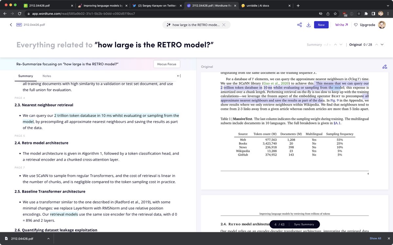The height and width of the screenshot is (245, 393).
Task: Reload the page in the browser
Action: coord(20,14)
